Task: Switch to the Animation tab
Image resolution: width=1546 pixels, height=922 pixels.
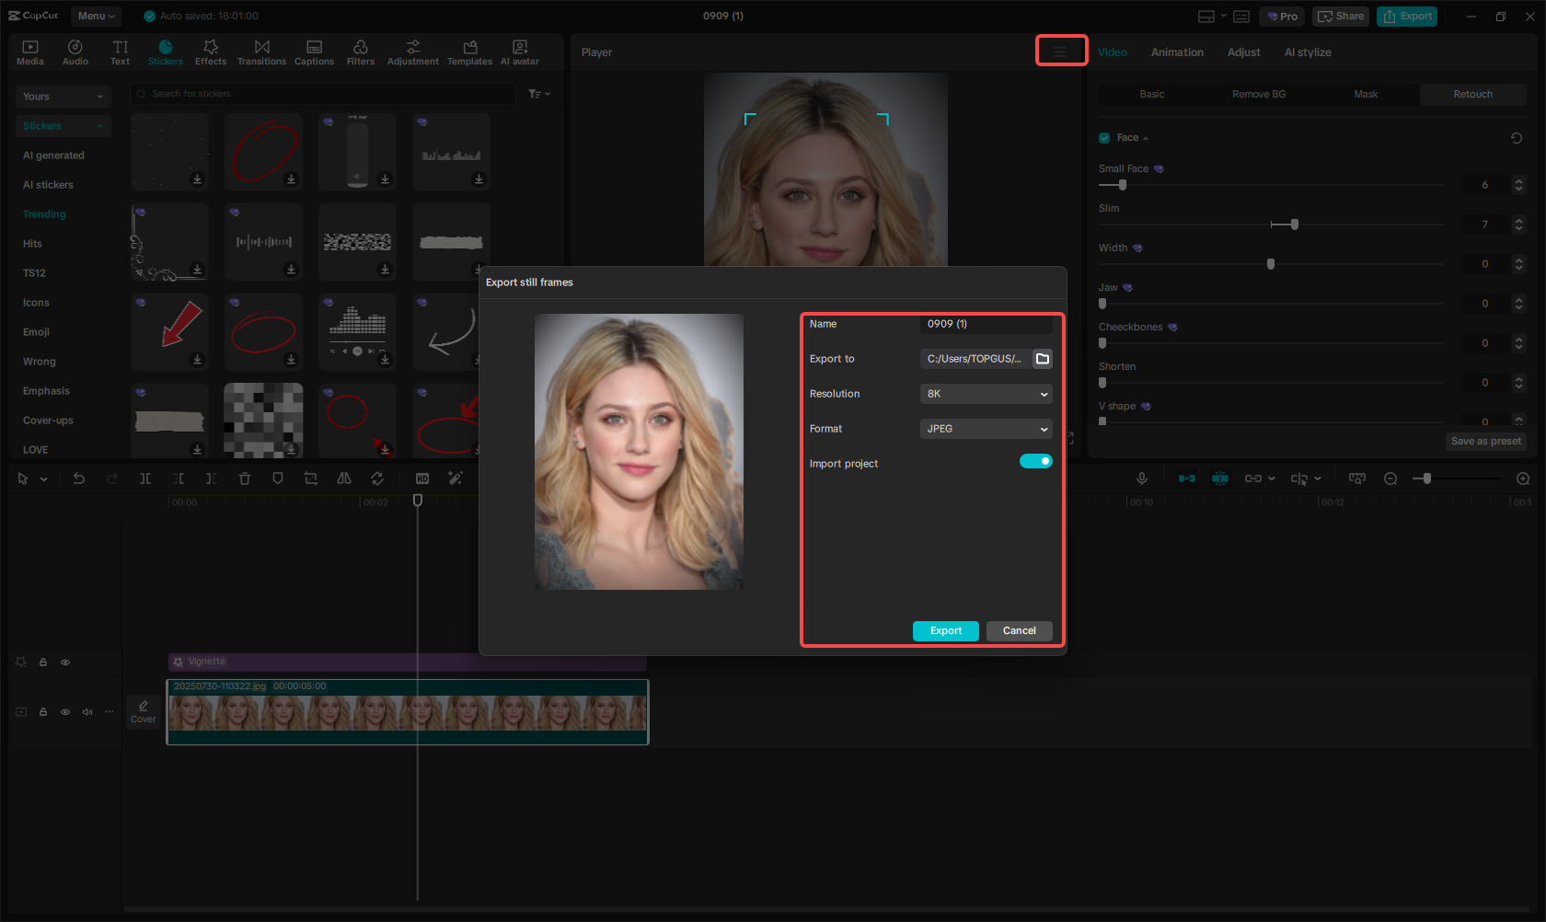Action: tap(1177, 52)
